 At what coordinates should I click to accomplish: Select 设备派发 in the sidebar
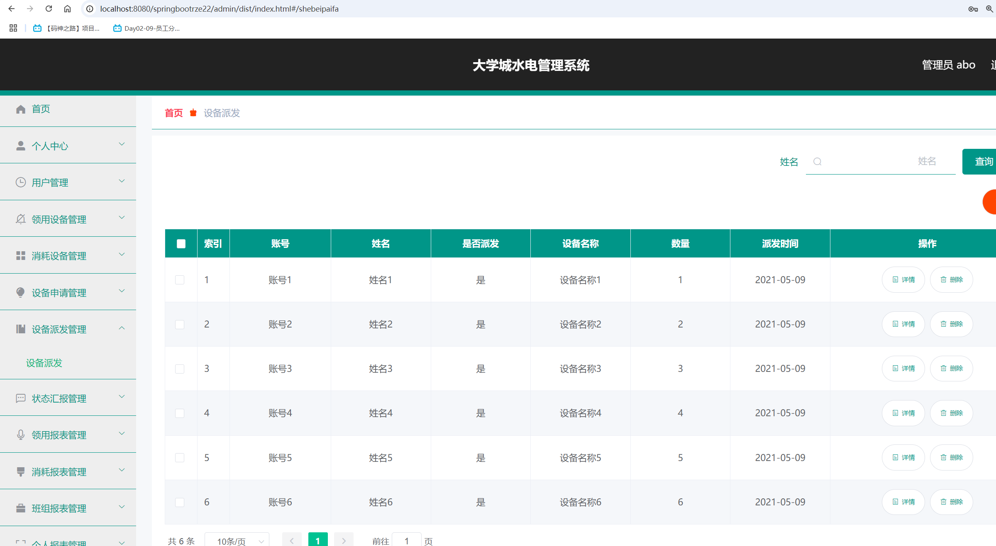pyautogui.click(x=44, y=363)
